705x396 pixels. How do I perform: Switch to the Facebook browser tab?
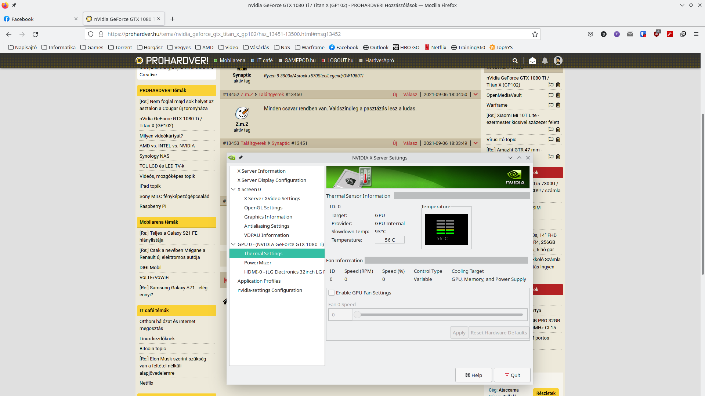[40, 19]
